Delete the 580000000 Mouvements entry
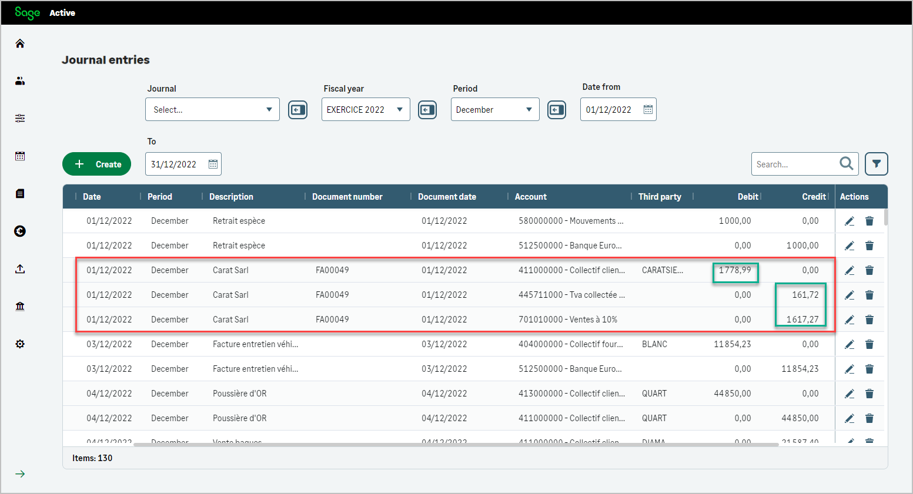This screenshot has height=494, width=913. [x=869, y=221]
